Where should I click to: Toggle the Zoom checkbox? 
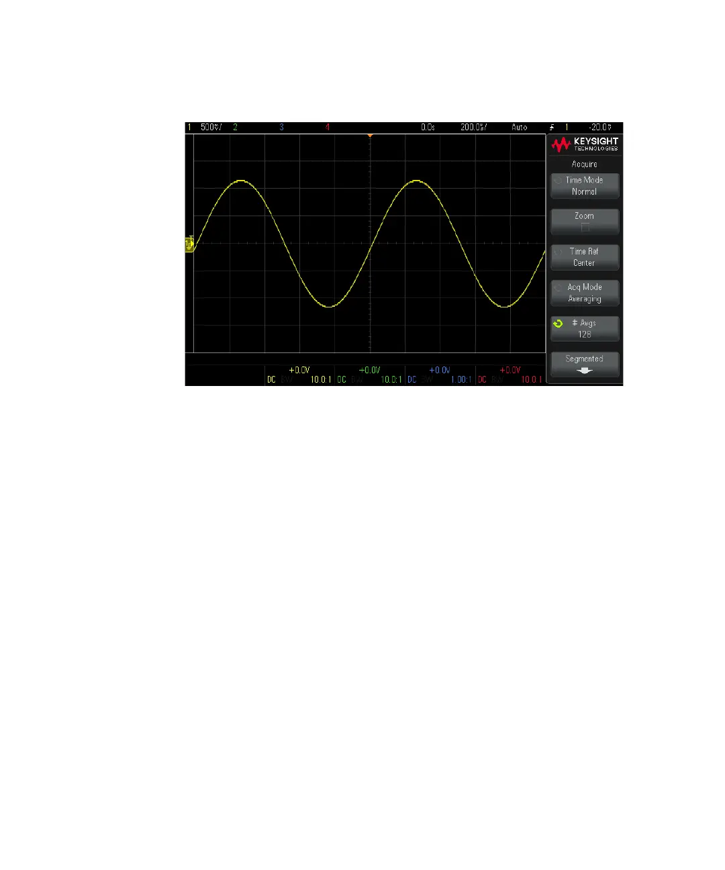pyautogui.click(x=585, y=228)
